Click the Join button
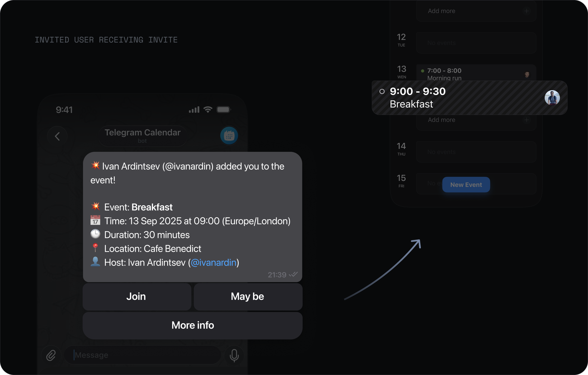 137,296
